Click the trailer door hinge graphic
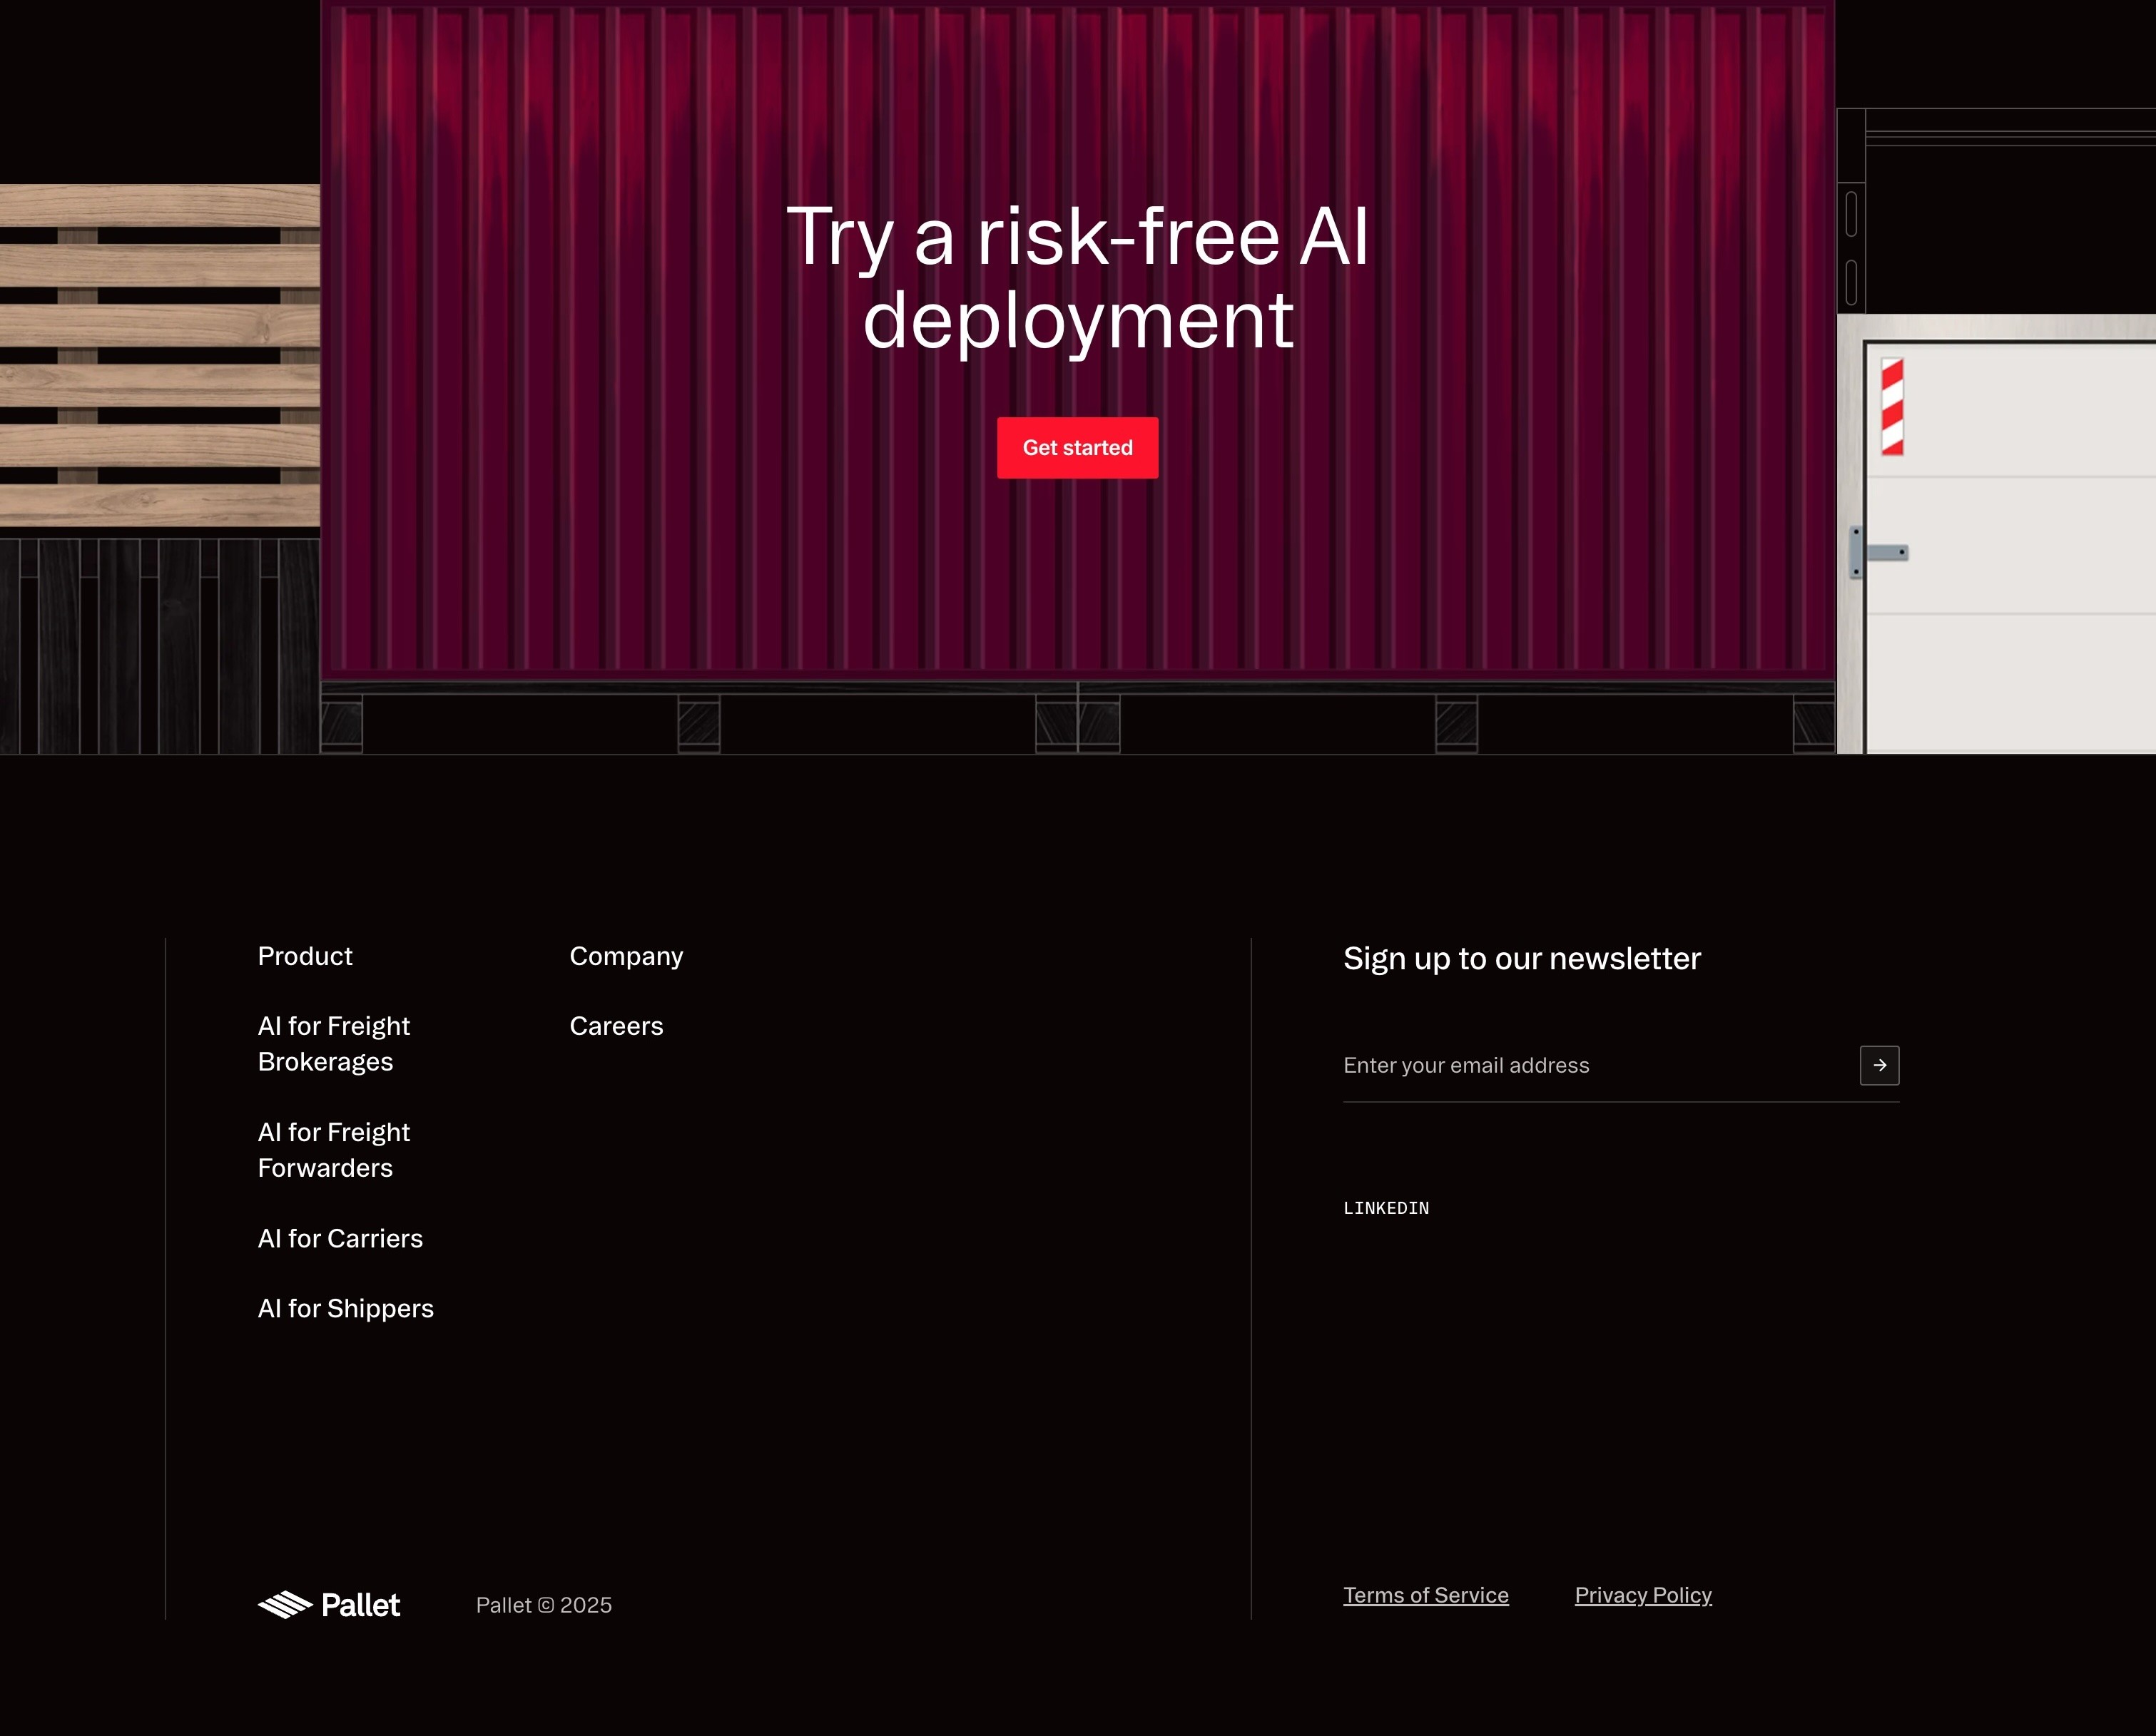The image size is (2156, 1736). pos(1879,552)
